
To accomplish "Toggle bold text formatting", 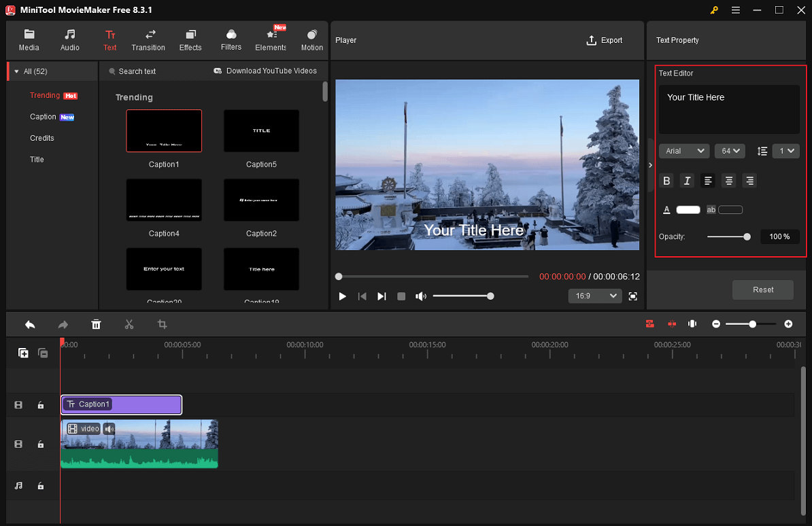I will tap(666, 180).
